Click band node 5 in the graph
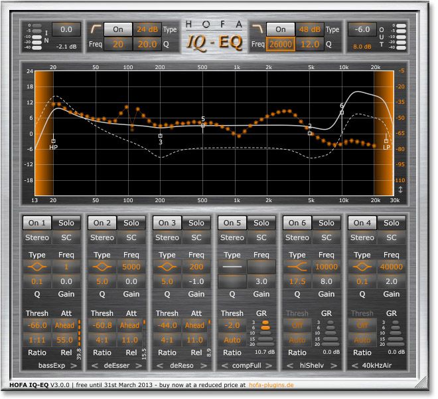Image resolution: width=438 pixels, height=399 pixels. pyautogui.click(x=203, y=126)
